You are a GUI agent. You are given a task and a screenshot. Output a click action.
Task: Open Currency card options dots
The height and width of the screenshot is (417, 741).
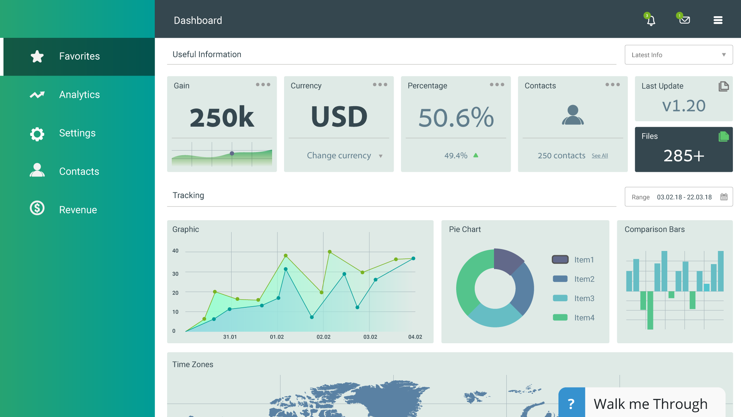click(x=380, y=85)
